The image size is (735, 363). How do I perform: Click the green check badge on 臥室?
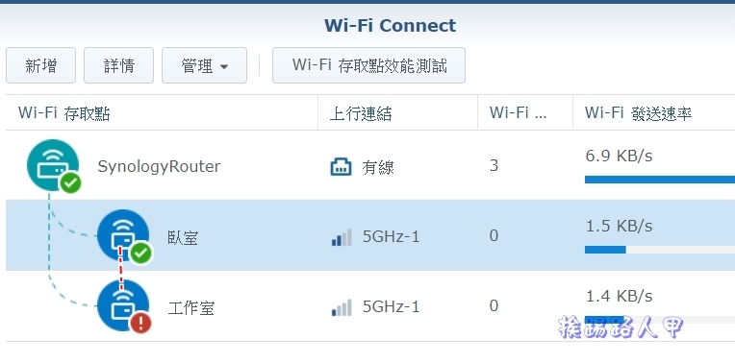point(140,254)
